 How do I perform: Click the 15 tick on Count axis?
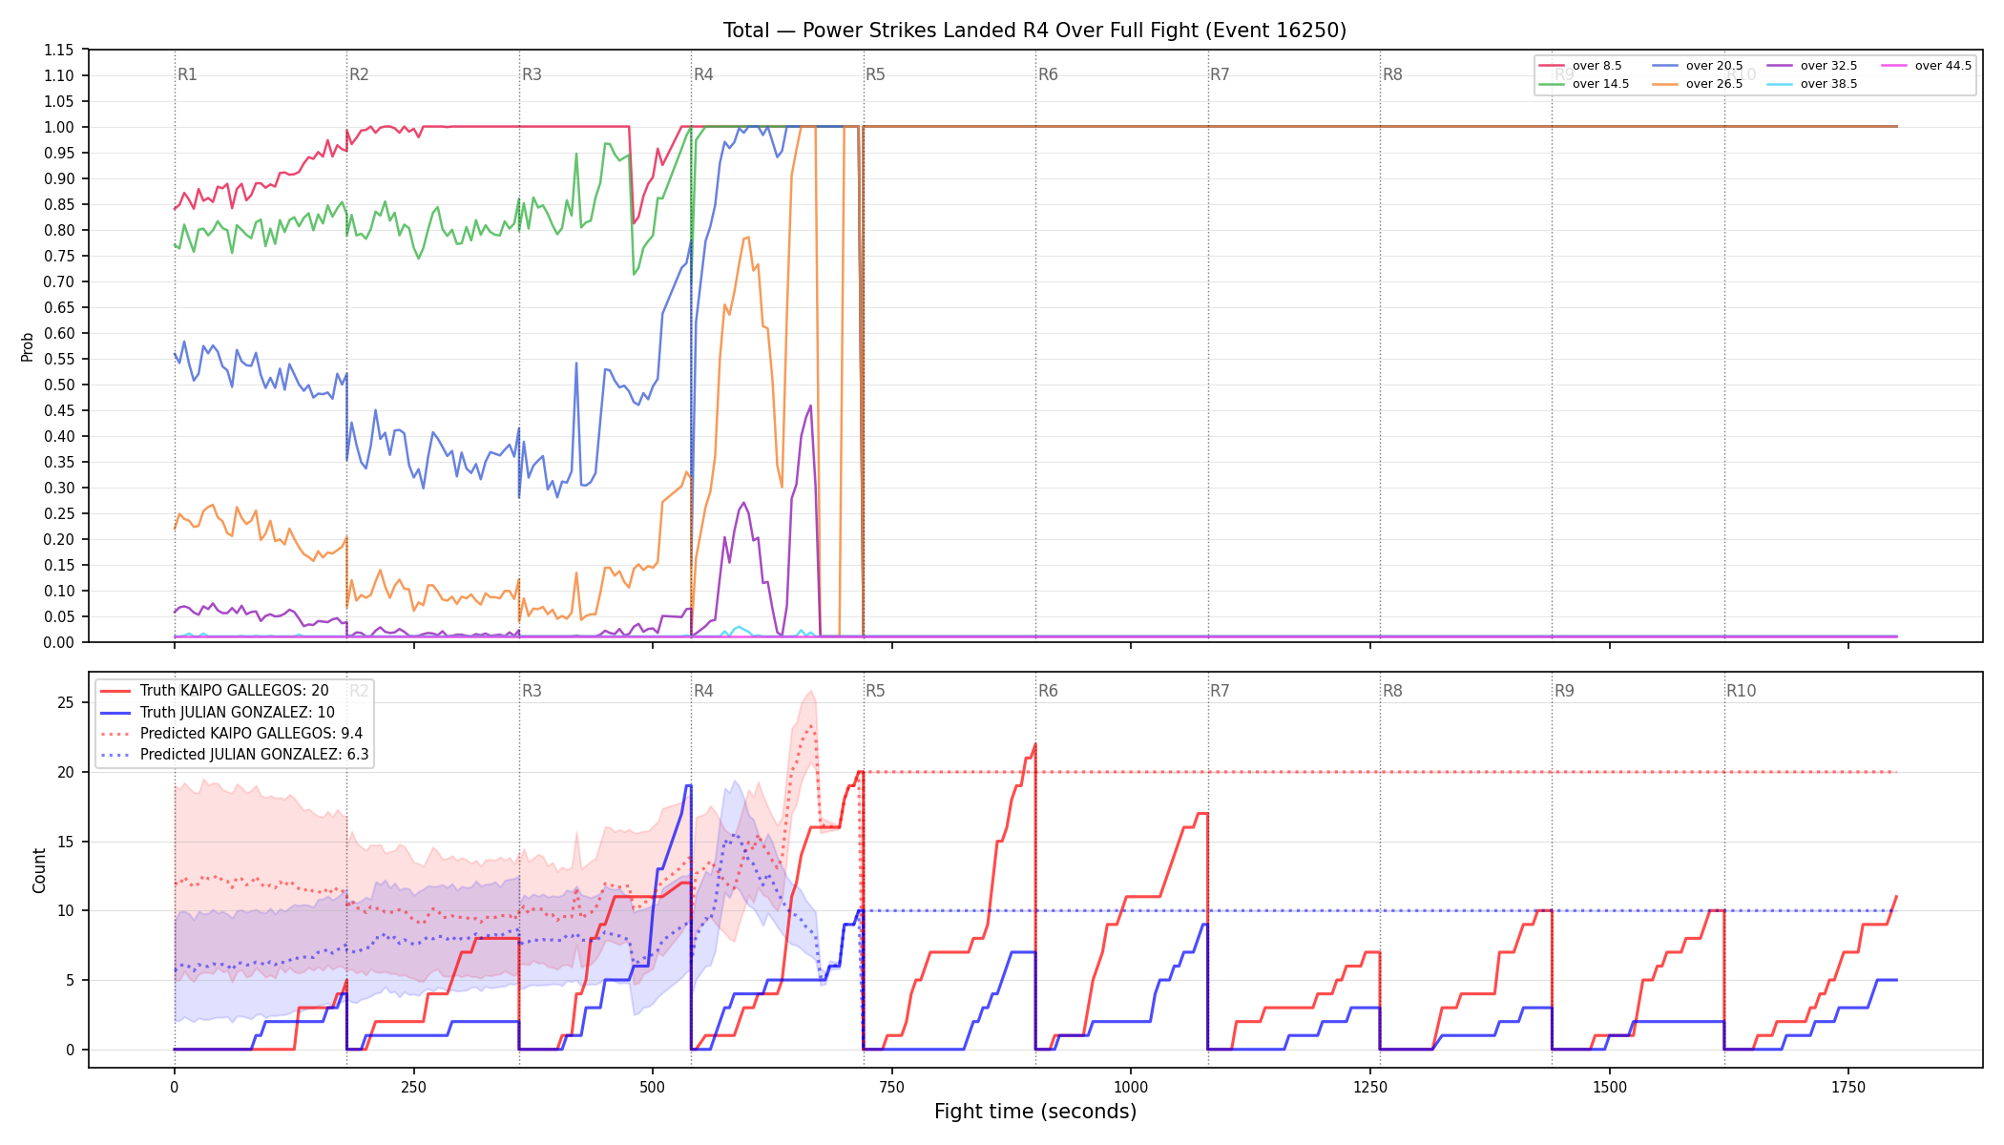pyautogui.click(x=66, y=842)
